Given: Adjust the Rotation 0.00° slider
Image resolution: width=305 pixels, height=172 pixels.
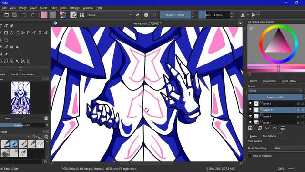Looking at the screenshot, I should (x=22, y=125).
